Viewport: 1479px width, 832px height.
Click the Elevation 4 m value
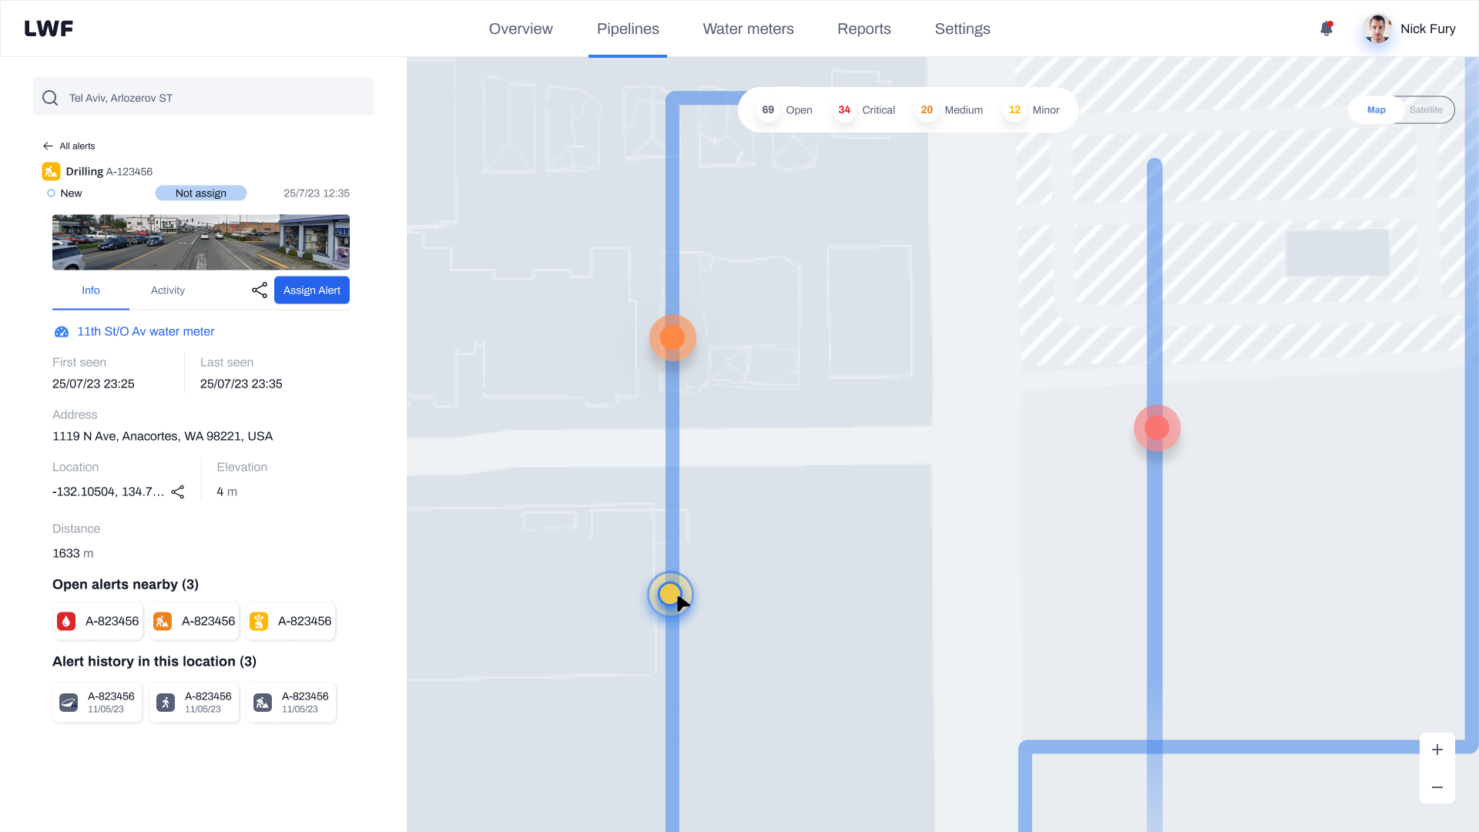point(226,491)
